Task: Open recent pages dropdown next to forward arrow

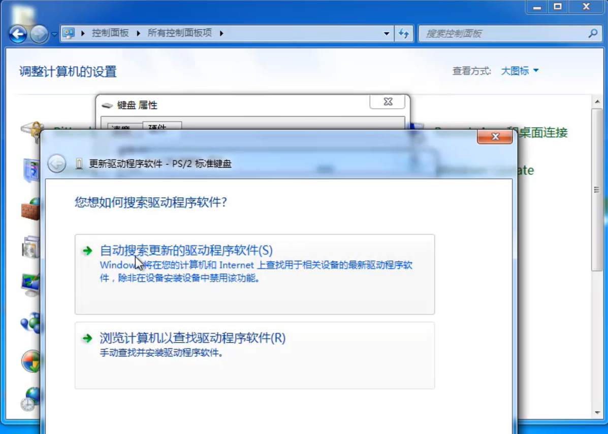Action: (54, 35)
